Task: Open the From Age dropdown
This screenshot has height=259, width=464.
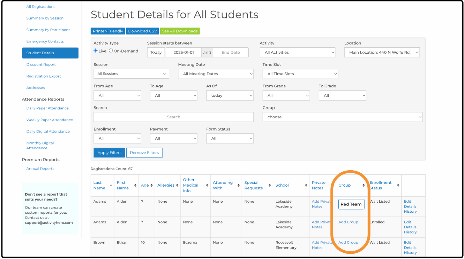Action: point(118,95)
